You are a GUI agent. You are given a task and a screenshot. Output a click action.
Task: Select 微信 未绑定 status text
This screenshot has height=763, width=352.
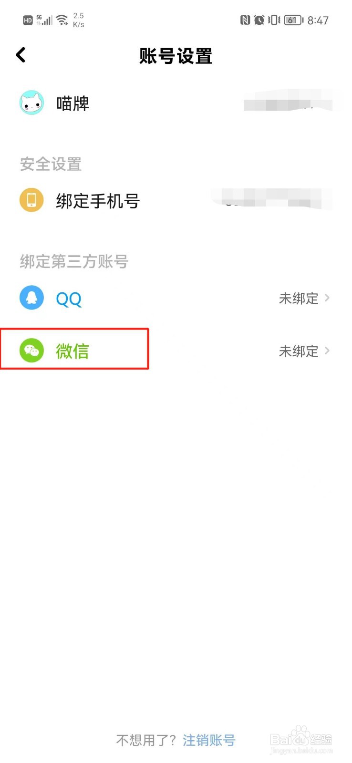[x=299, y=351]
